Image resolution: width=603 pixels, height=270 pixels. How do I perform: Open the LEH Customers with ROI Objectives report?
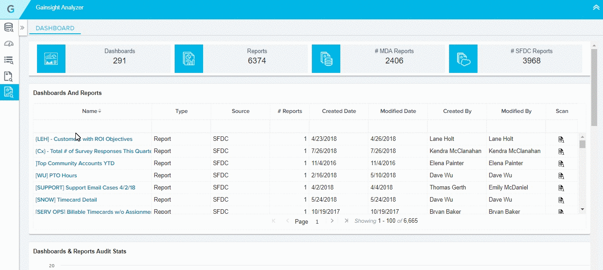tap(84, 139)
